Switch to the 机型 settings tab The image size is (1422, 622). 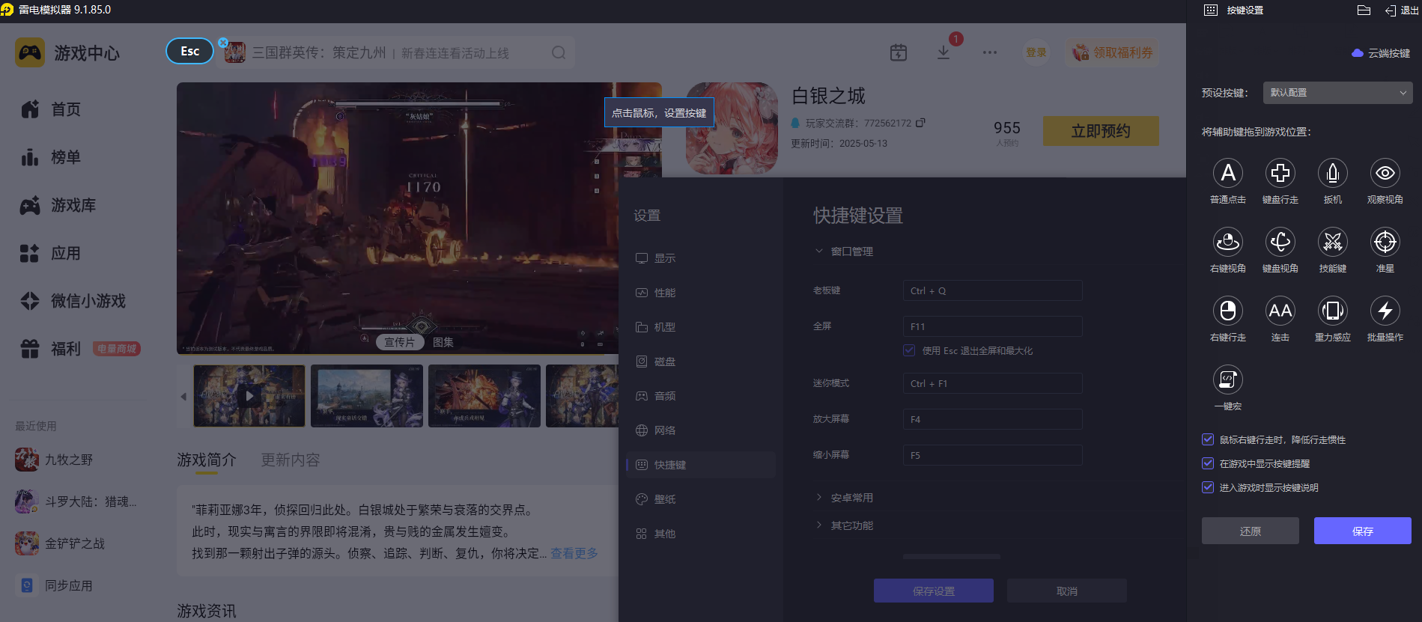tap(701, 327)
